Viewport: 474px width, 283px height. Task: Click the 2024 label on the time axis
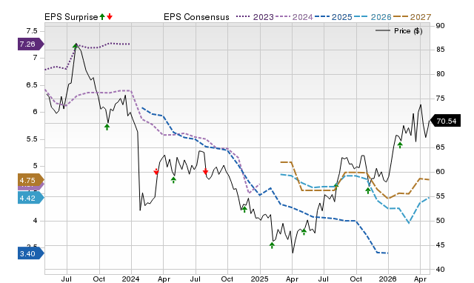130,279
